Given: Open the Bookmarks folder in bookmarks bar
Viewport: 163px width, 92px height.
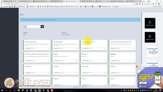Looking at the screenshot, I should 5,6.
